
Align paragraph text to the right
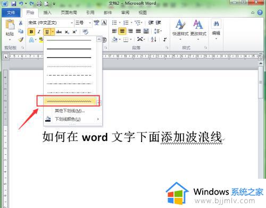130,31
